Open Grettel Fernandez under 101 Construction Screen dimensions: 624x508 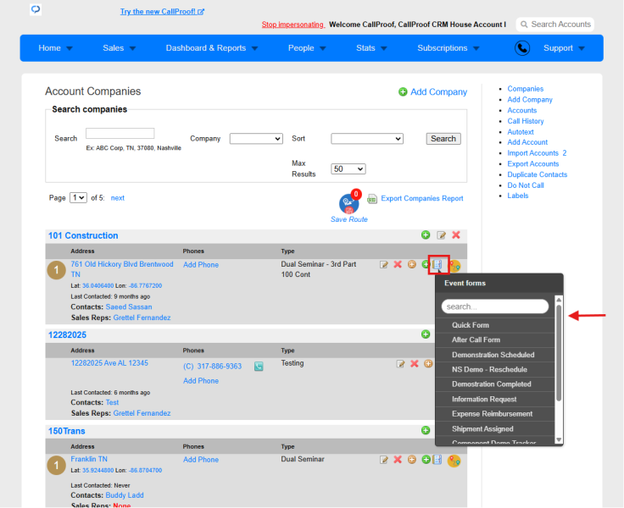(x=142, y=317)
